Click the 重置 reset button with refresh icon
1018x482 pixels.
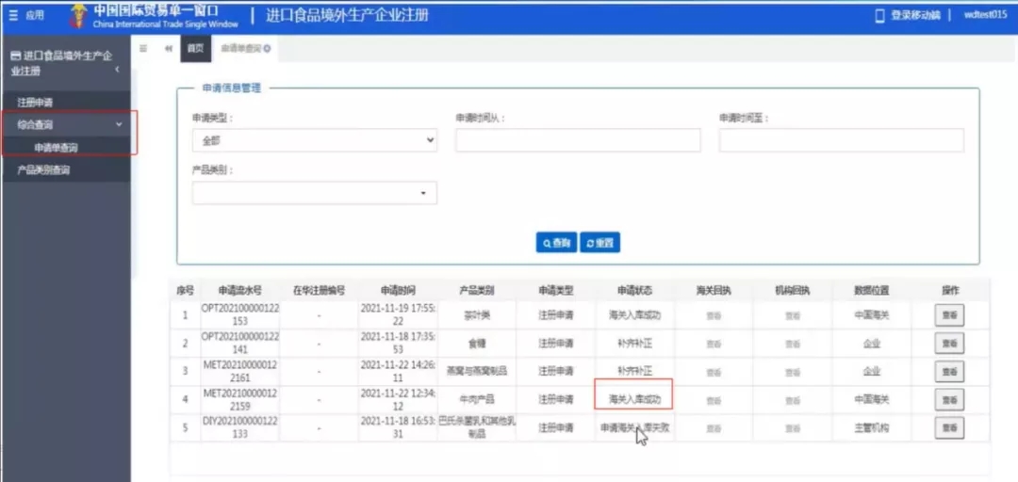(x=599, y=243)
